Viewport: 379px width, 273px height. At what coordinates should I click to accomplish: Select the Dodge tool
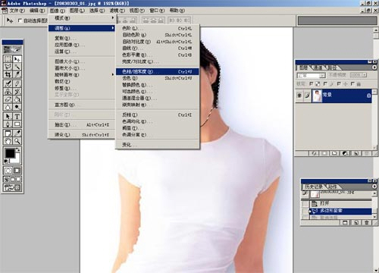[x=17, y=107]
